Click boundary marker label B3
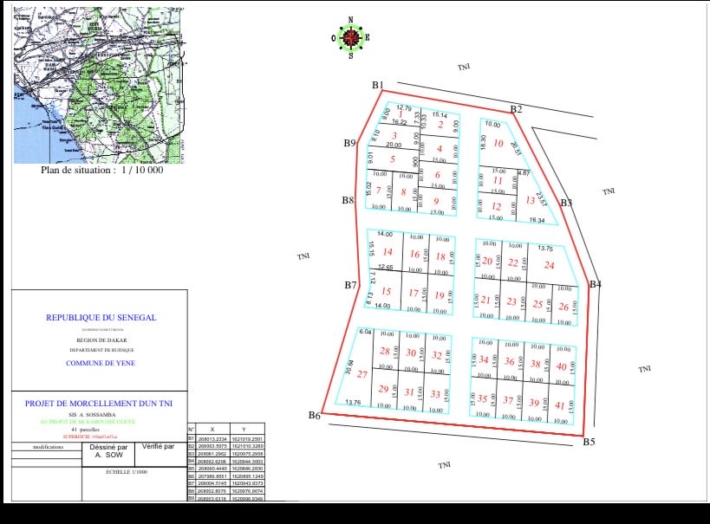The image size is (710, 524). coord(566,203)
